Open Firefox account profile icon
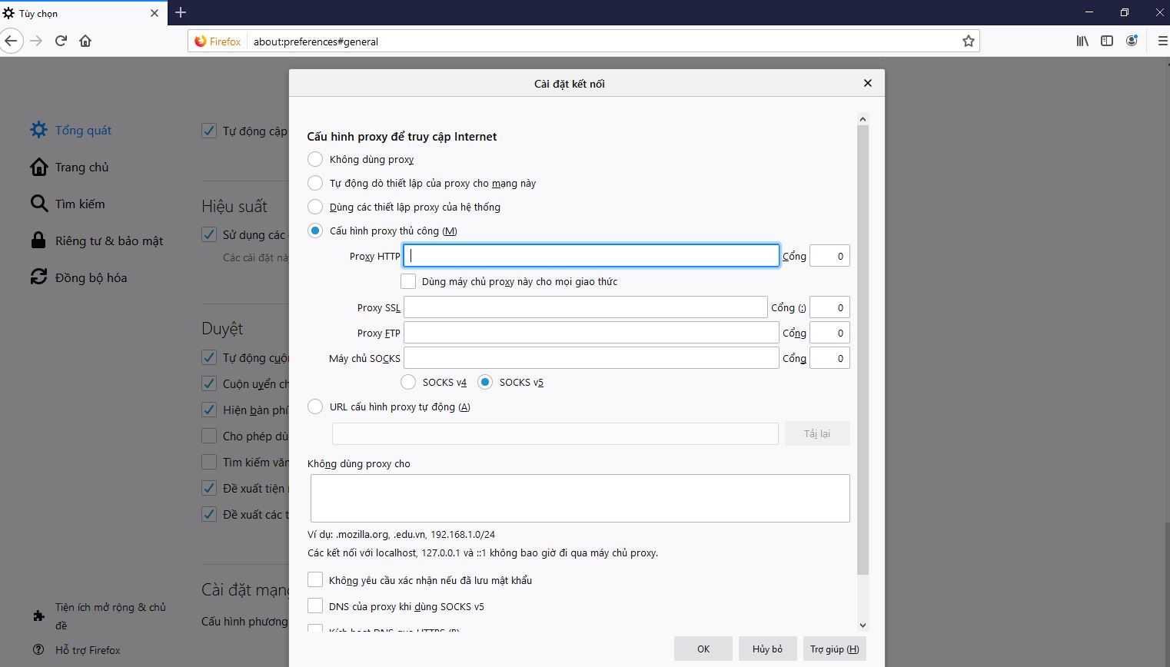 click(x=1132, y=41)
